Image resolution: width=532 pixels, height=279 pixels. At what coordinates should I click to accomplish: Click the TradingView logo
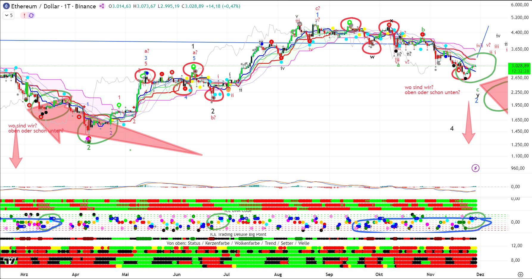[x=8, y=261]
